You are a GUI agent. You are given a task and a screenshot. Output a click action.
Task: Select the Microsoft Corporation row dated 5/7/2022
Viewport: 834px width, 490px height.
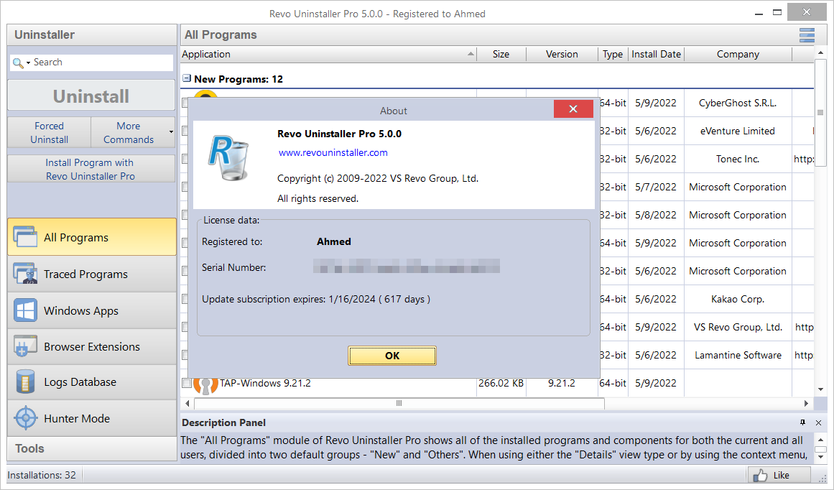coord(738,188)
